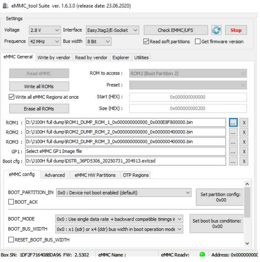Click the Write all ROMs button

point(39,86)
